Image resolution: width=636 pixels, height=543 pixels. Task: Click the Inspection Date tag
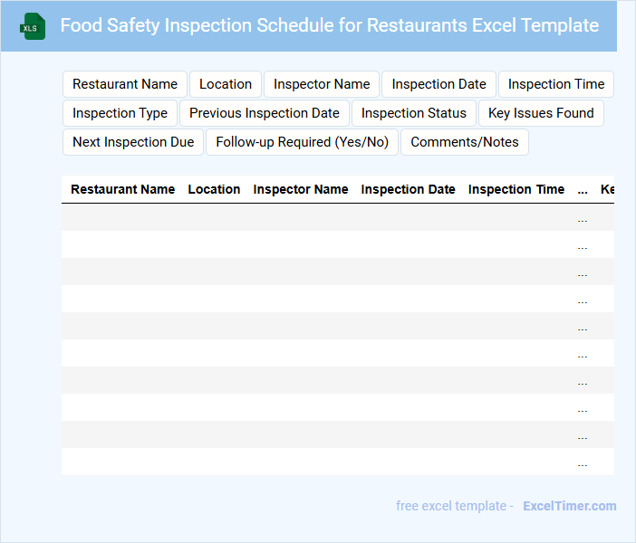coord(438,84)
